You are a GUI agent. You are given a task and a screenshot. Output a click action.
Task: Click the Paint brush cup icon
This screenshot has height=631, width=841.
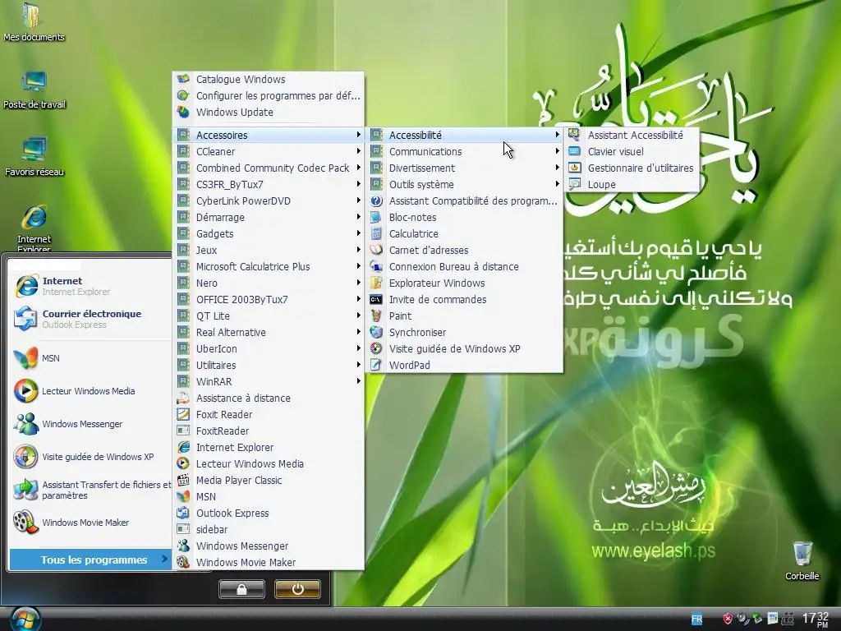(376, 315)
